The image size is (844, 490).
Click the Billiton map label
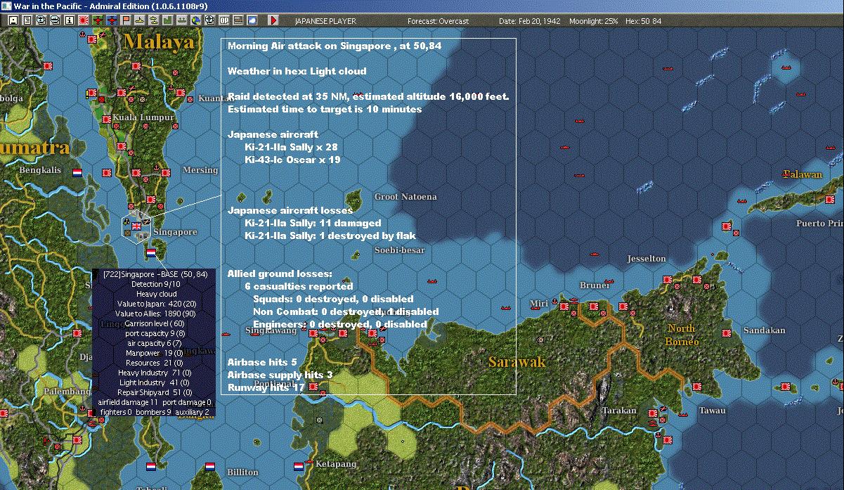(242, 472)
